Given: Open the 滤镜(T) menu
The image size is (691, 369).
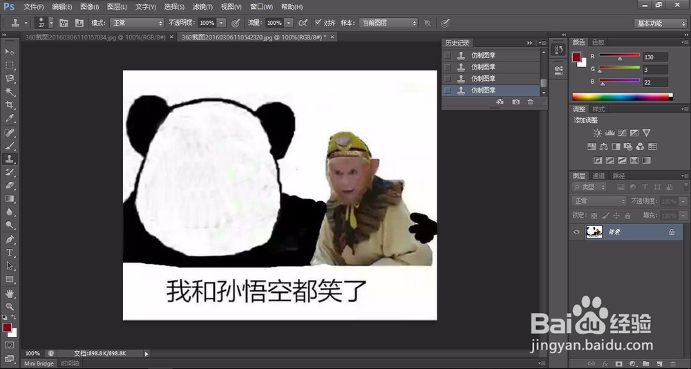Looking at the screenshot, I should (x=202, y=7).
